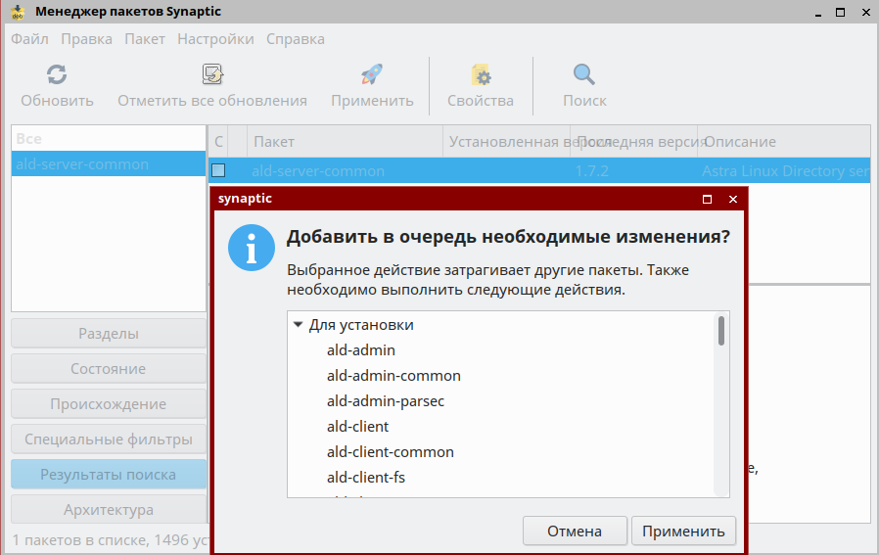The image size is (879, 555).
Task: Click Отмена button in dialog
Action: pos(575,531)
